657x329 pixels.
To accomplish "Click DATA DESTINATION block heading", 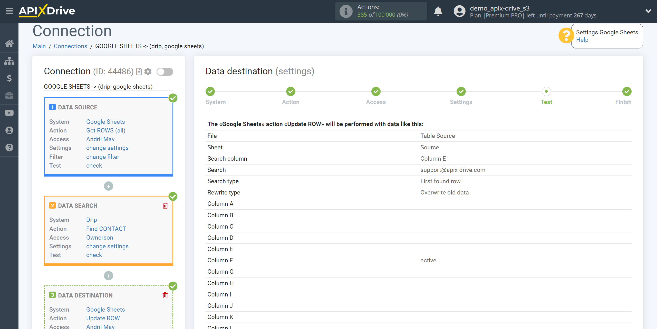I will [85, 295].
